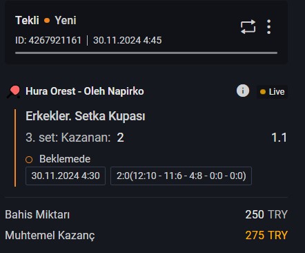Click the 1.1 odds value

click(279, 138)
